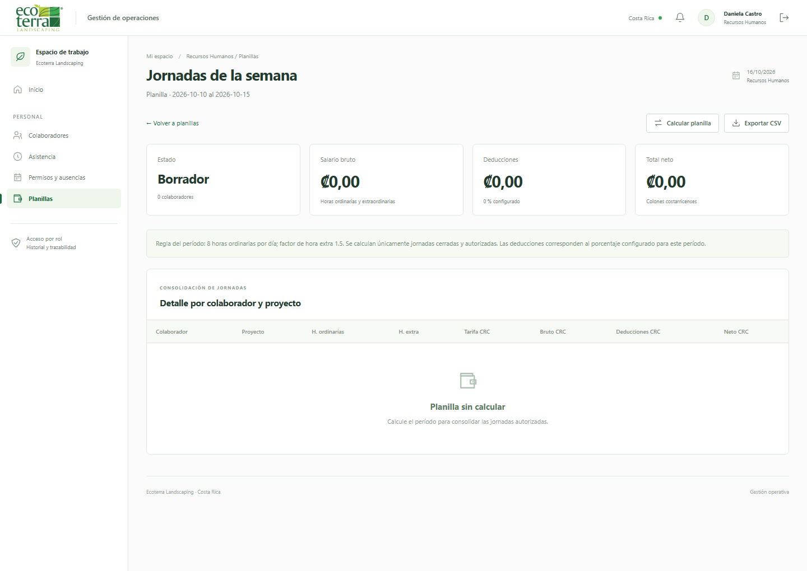
Task: Click the Calcular planilla button
Action: [x=683, y=123]
